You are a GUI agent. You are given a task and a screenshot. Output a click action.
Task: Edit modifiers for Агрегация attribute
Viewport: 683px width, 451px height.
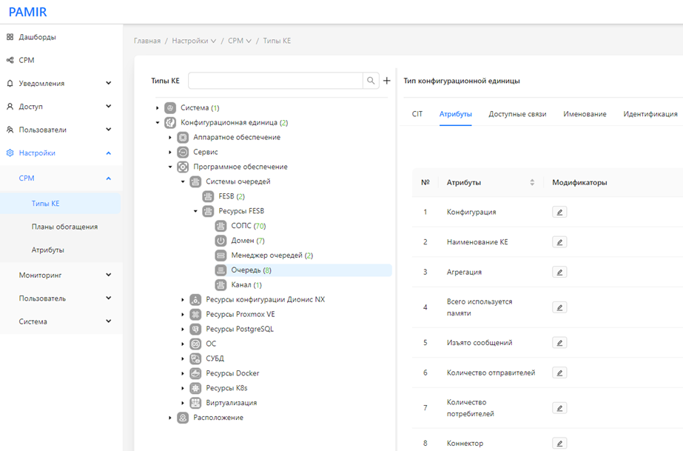559,273
